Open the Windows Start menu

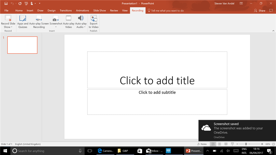[5, 151]
